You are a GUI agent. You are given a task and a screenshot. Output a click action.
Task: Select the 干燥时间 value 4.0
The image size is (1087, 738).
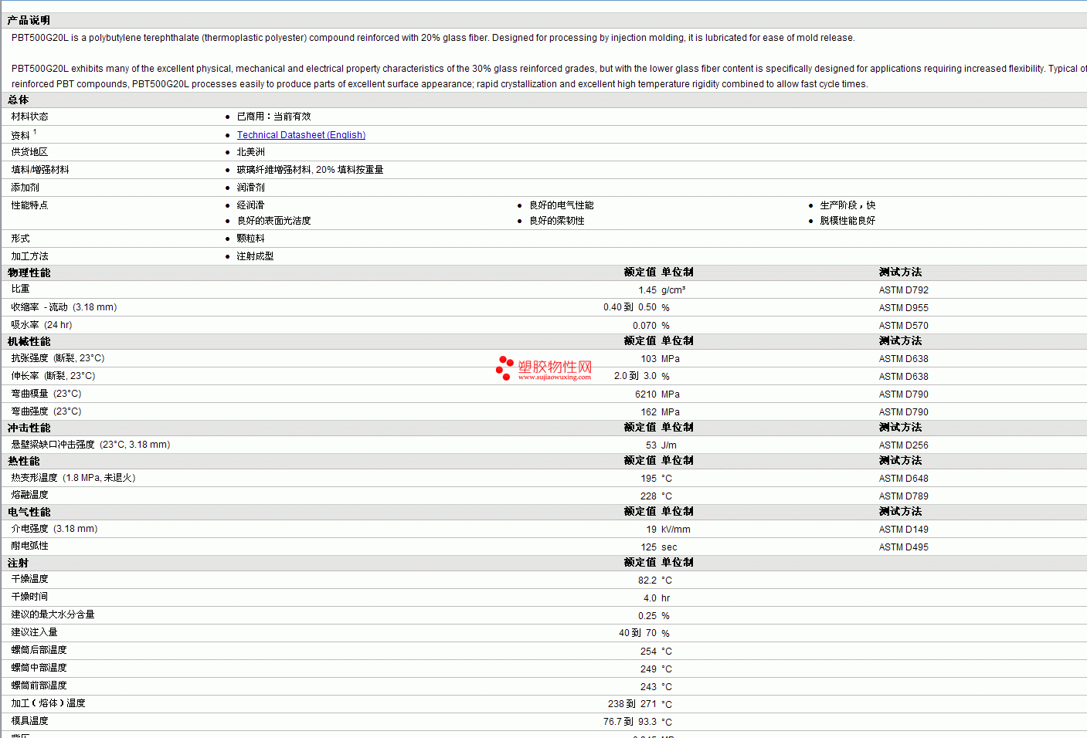click(x=650, y=598)
